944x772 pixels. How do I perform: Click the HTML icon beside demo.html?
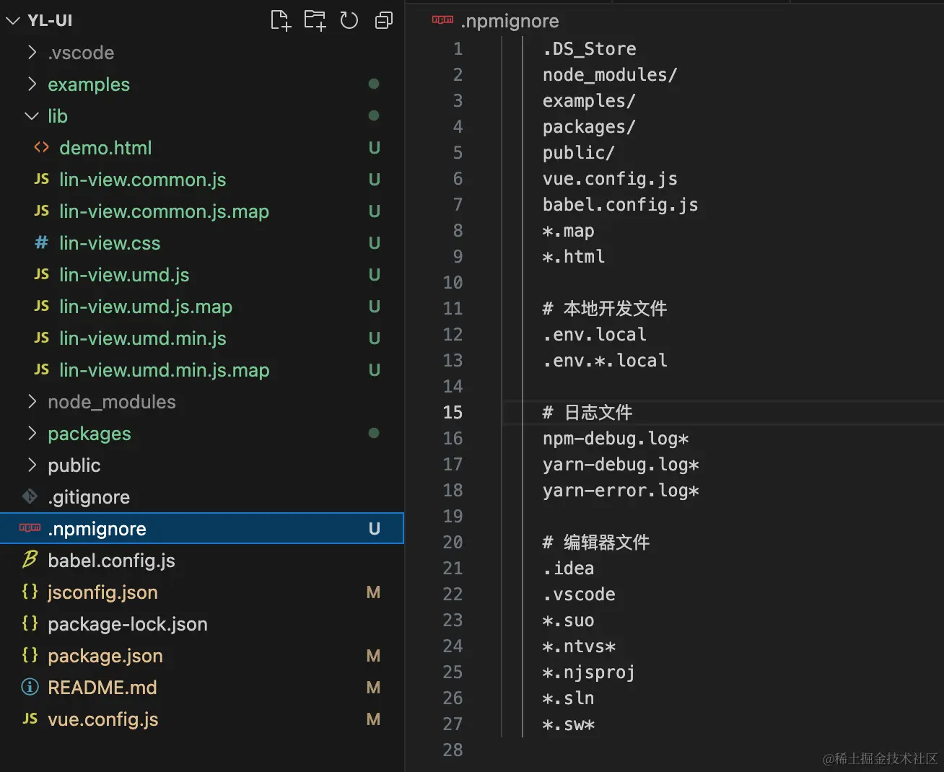point(42,148)
